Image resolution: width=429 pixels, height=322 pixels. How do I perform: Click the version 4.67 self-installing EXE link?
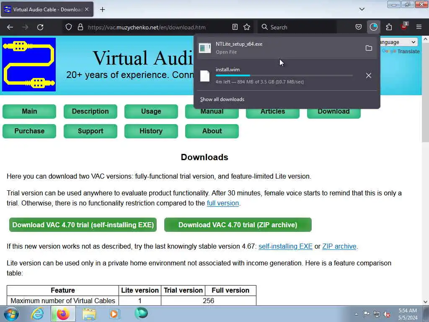pyautogui.click(x=285, y=247)
